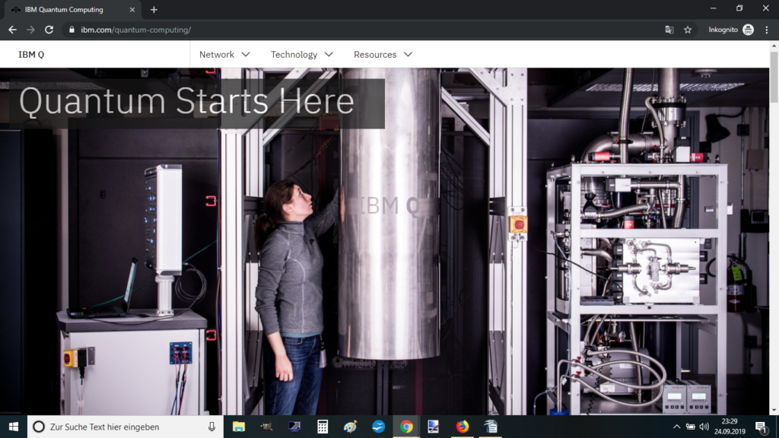
Task: Open the Paint palette icon on taskbar
Action: (350, 427)
